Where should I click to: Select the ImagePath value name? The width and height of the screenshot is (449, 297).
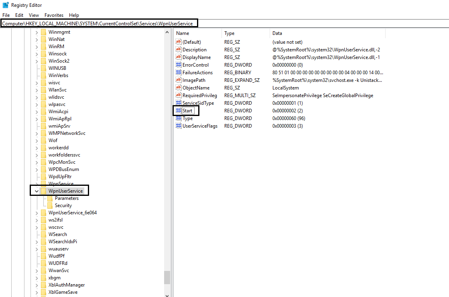[x=194, y=80]
